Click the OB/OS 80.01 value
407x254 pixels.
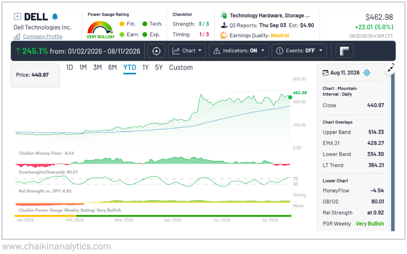point(378,202)
